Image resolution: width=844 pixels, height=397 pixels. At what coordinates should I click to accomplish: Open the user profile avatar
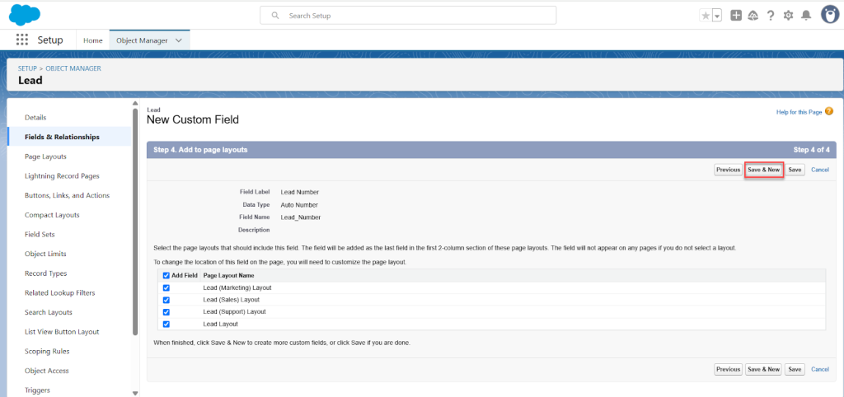829,15
